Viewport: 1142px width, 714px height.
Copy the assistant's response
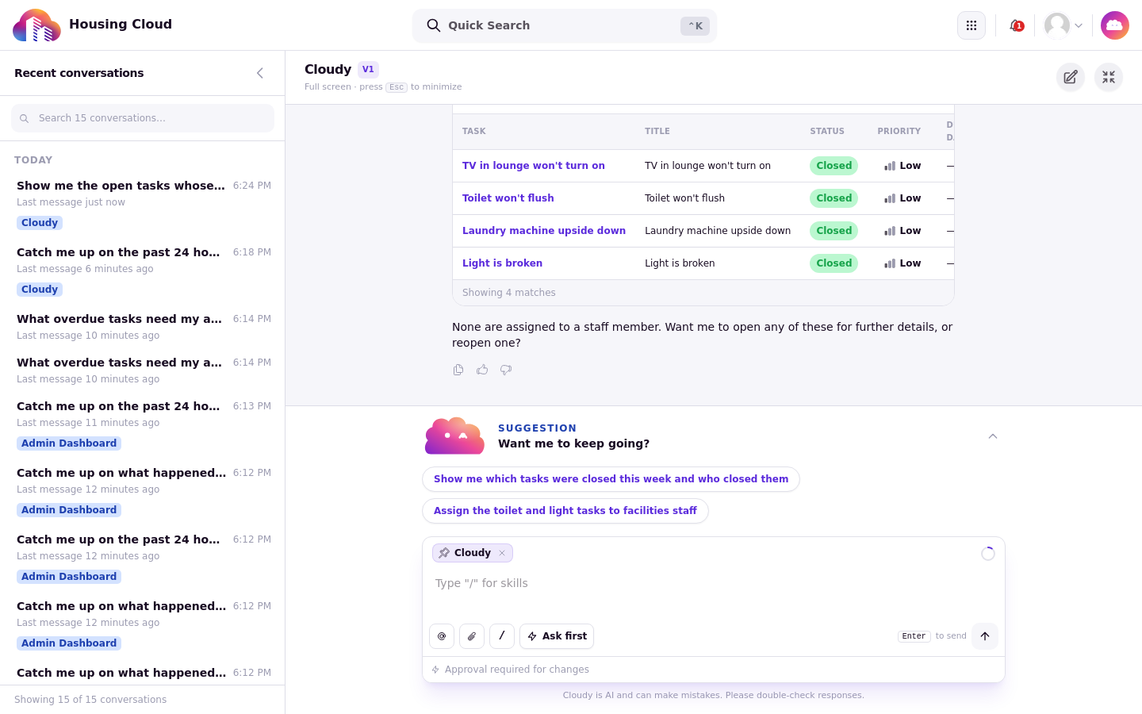tap(458, 370)
